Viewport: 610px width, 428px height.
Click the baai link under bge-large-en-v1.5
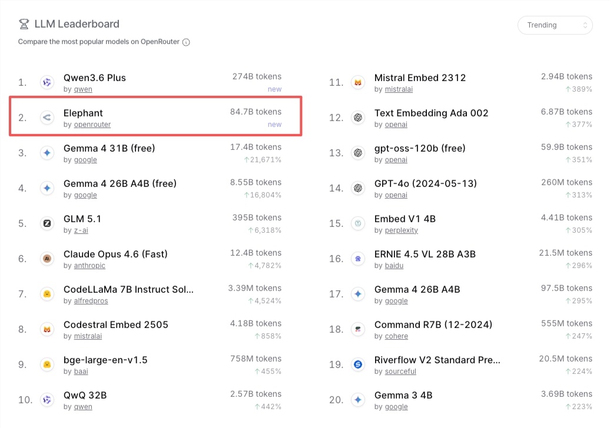(x=81, y=372)
